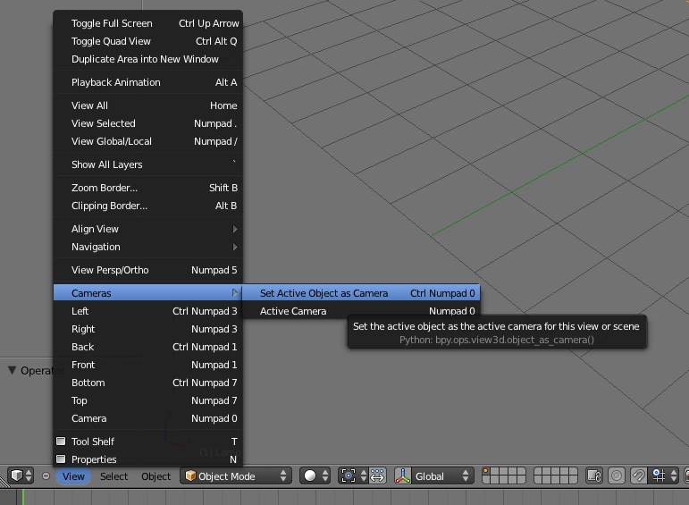Expand the Align View submenu
Image resolution: width=689 pixels, height=505 pixels.
click(x=148, y=229)
